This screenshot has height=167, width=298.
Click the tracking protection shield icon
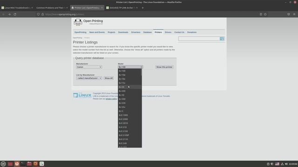(38, 14)
